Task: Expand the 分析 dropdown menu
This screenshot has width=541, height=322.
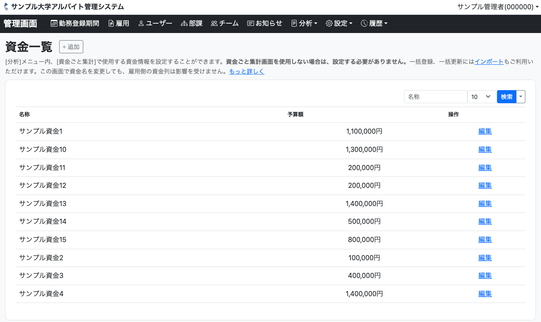Action: pos(304,24)
